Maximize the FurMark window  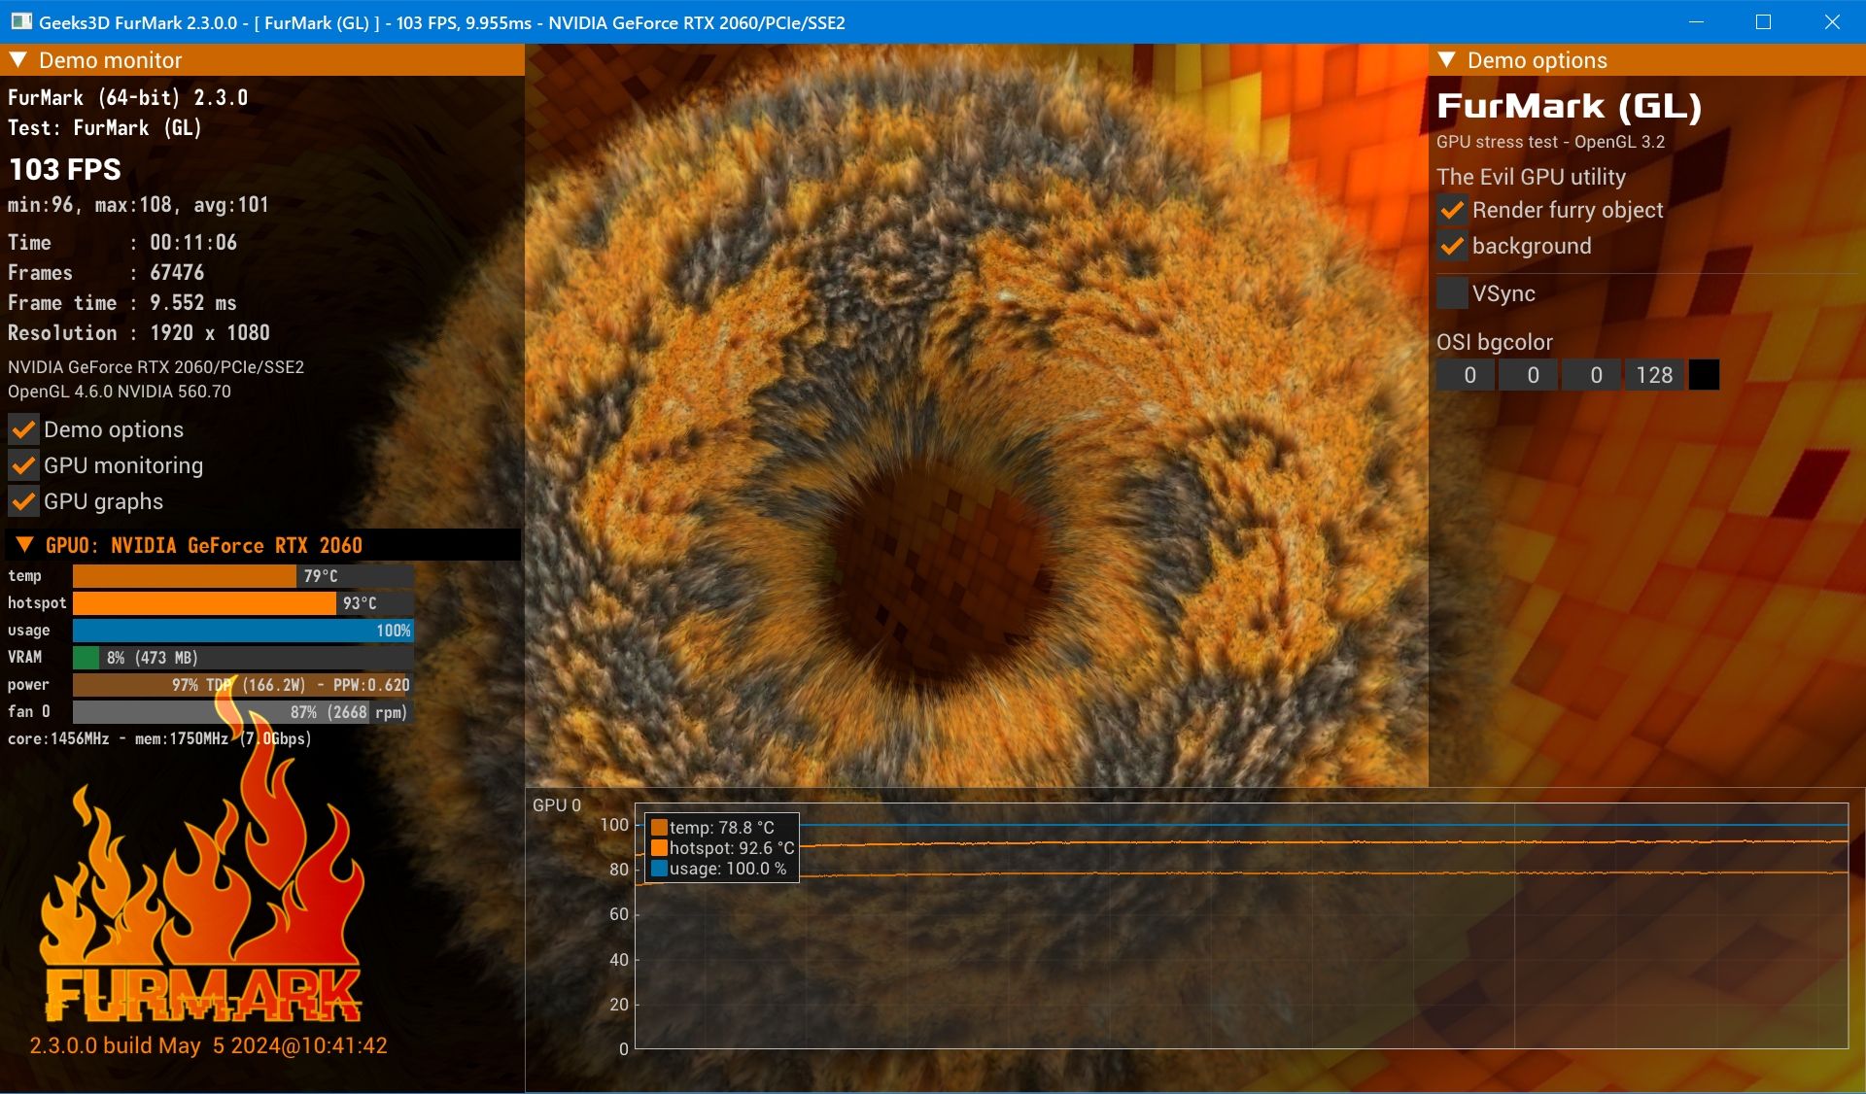(x=1763, y=21)
